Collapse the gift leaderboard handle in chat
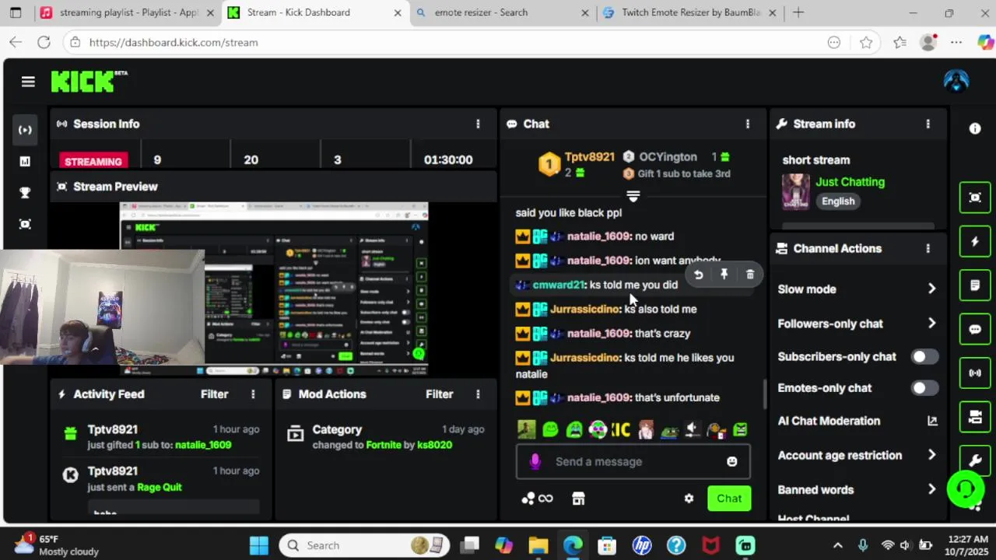The width and height of the screenshot is (996, 560). 633,196
